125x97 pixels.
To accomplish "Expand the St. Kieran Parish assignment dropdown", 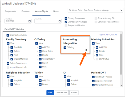I will click(95, 10).
